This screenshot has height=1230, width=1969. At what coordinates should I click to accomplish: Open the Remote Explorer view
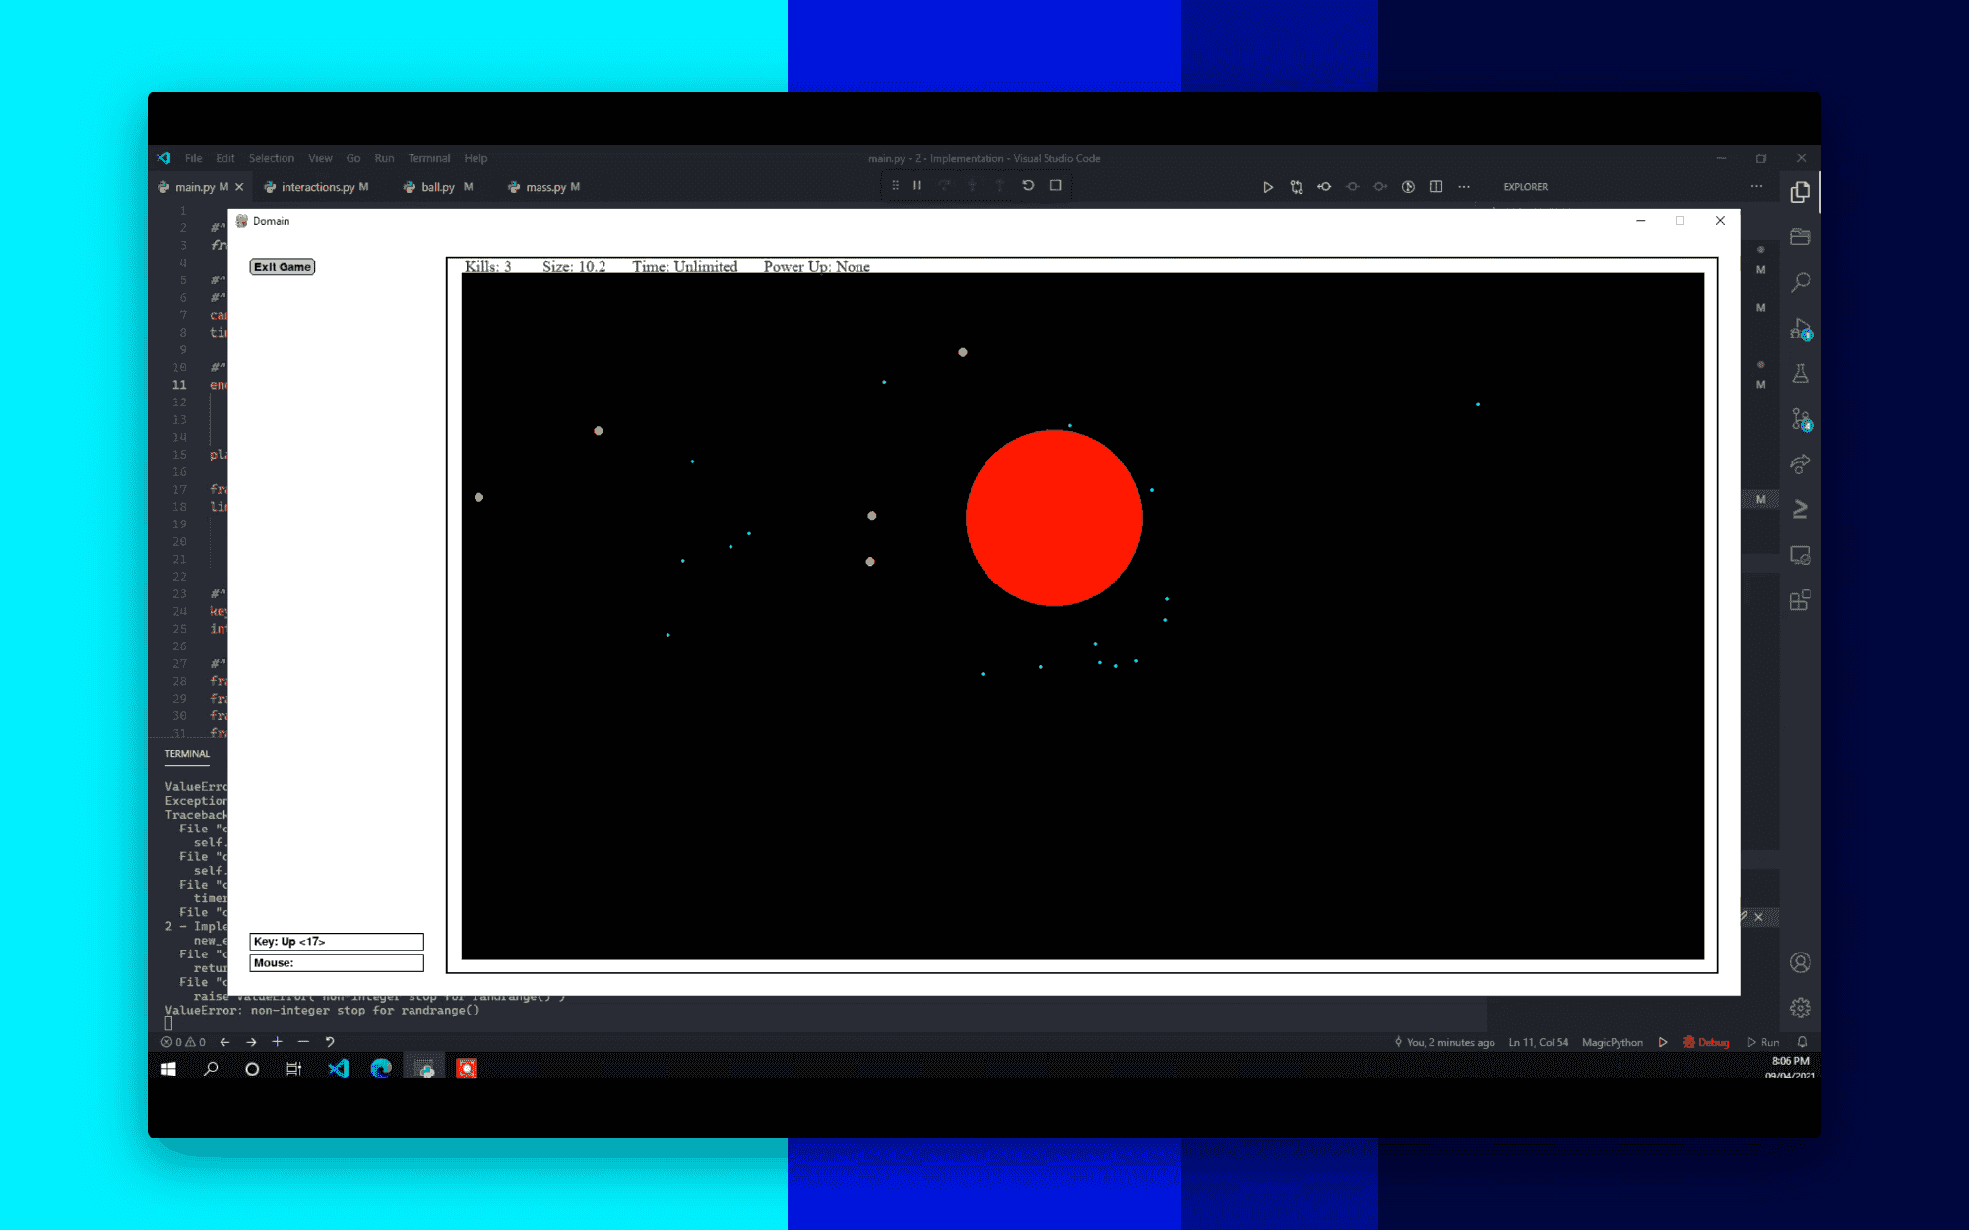(x=1800, y=555)
